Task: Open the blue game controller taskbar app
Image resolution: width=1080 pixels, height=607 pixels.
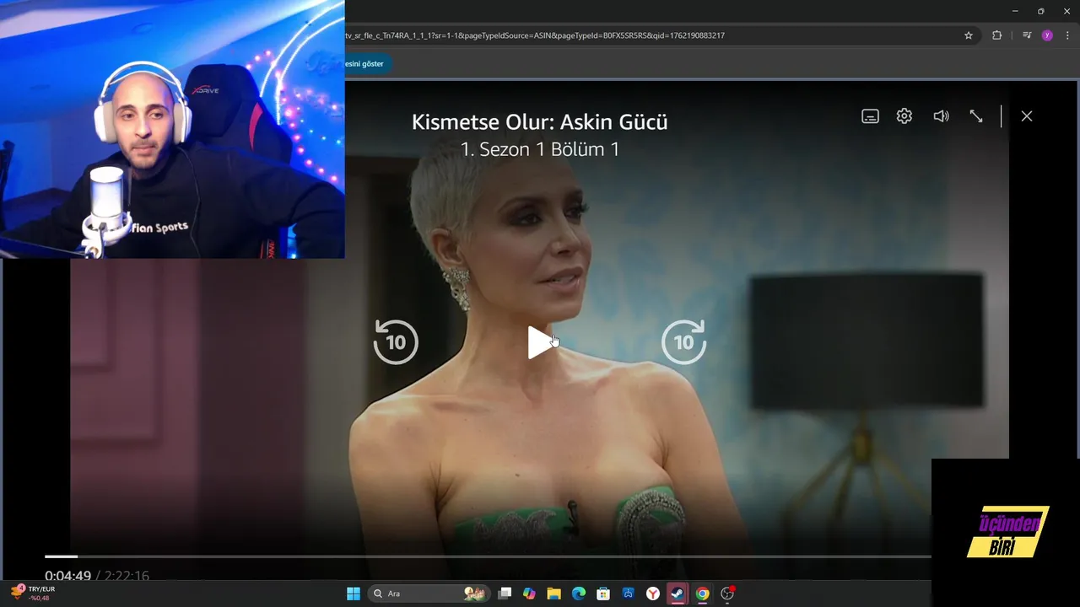Action: (629, 594)
